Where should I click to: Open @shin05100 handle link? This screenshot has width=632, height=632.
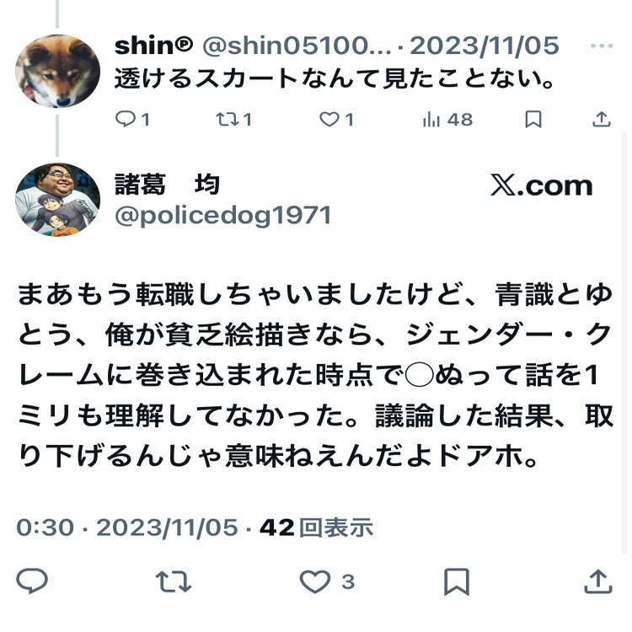[x=297, y=46]
